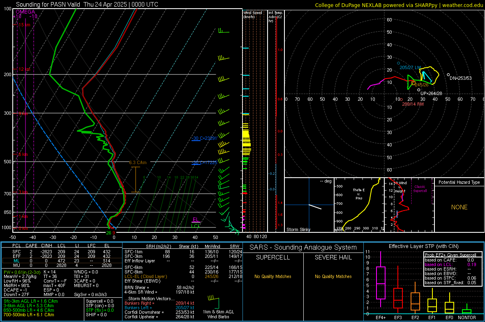The image size is (485, 322).
Task: Click the 'SUPERCELL' column heading
Action: [273, 257]
